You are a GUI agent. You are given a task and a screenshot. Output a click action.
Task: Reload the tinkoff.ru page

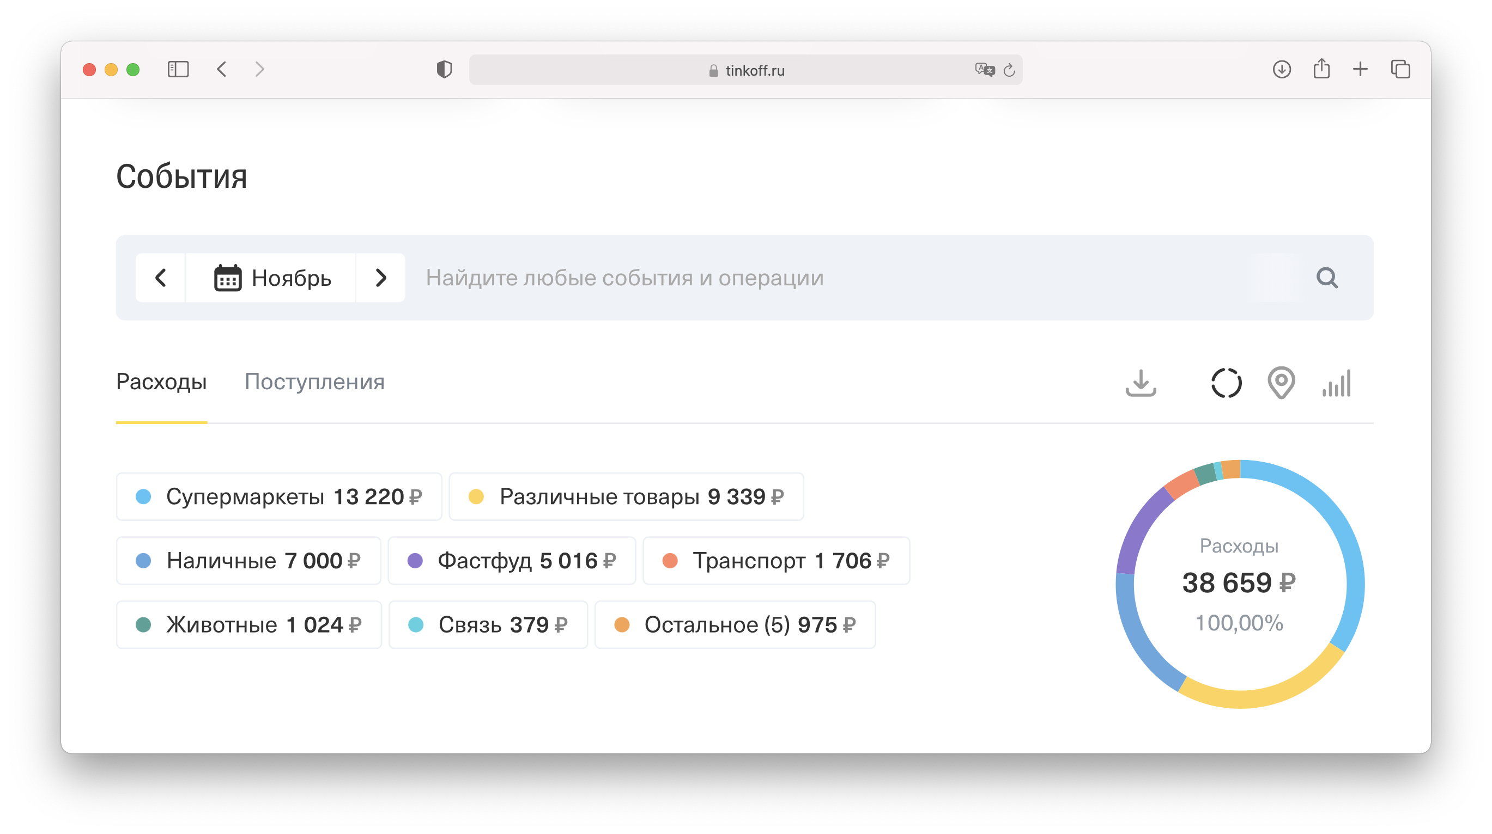click(x=1010, y=70)
